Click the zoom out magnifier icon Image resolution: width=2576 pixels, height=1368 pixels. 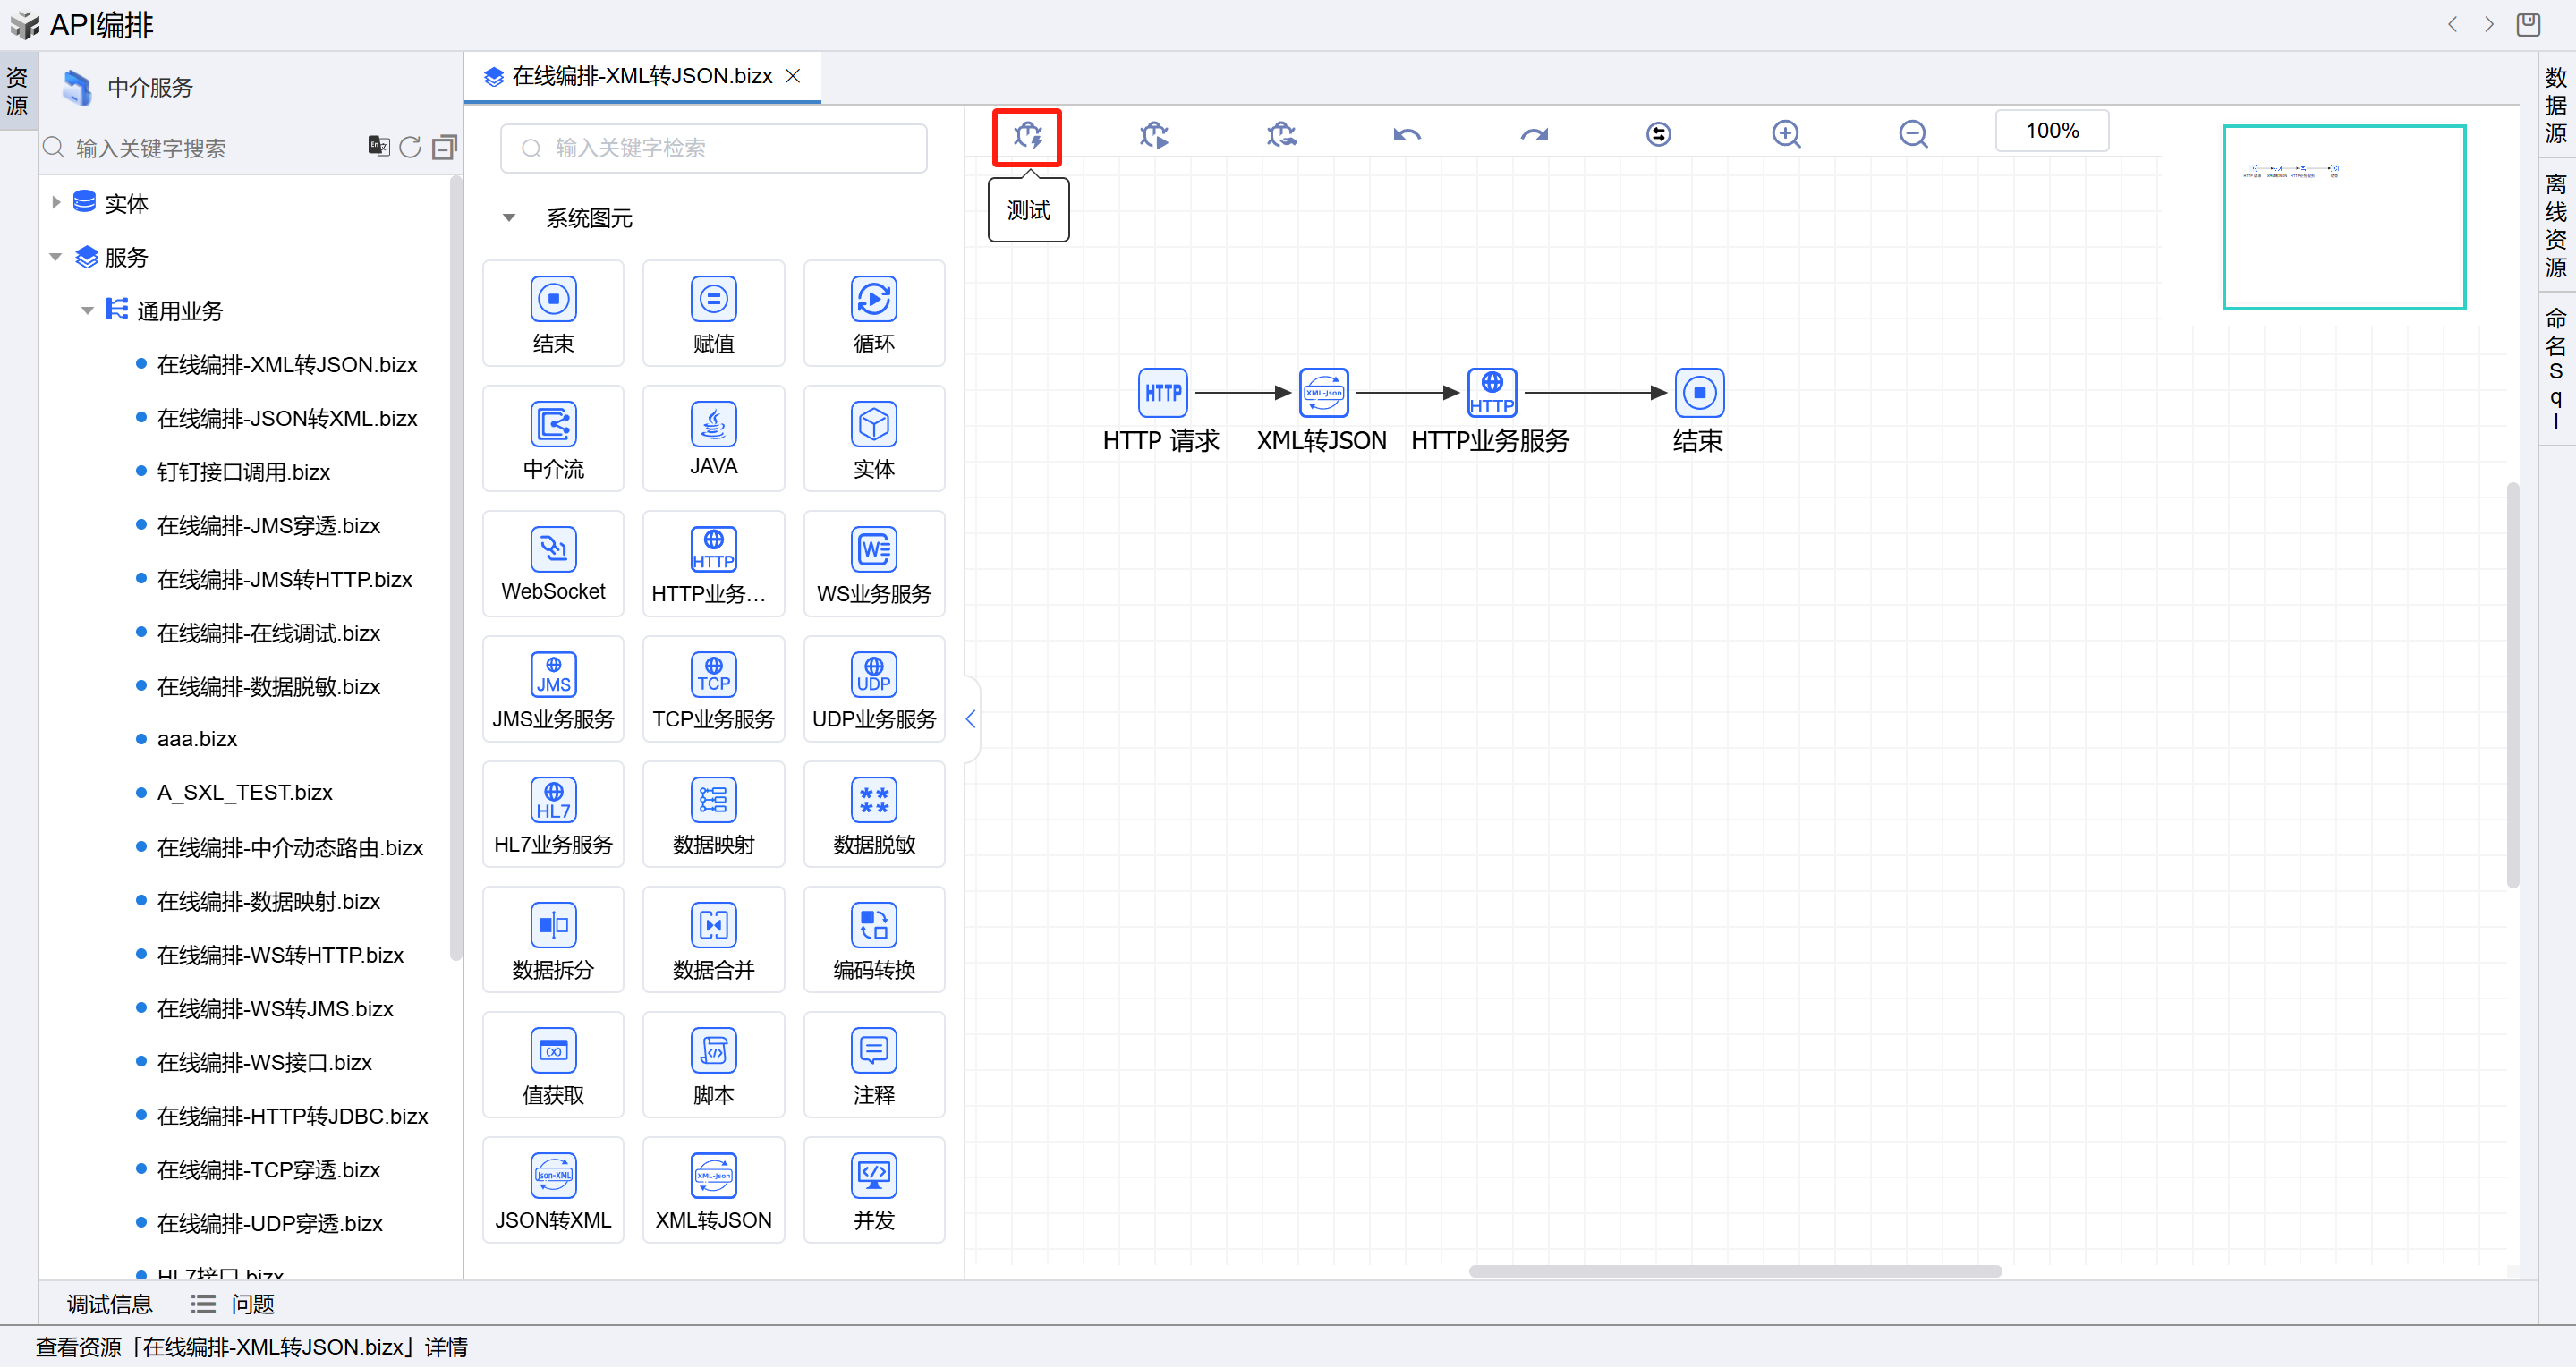coord(1912,134)
